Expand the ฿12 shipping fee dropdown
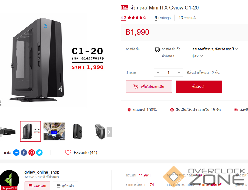248x190 pixels. click(198, 56)
